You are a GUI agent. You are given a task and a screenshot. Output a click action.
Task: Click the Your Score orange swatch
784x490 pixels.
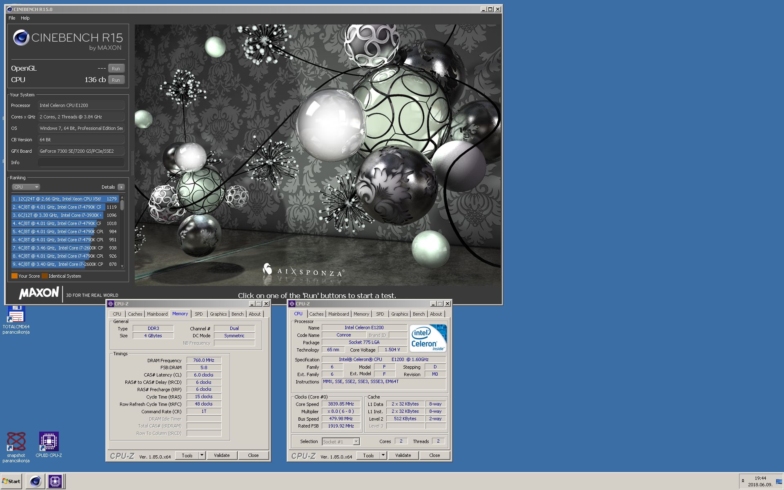(x=14, y=276)
